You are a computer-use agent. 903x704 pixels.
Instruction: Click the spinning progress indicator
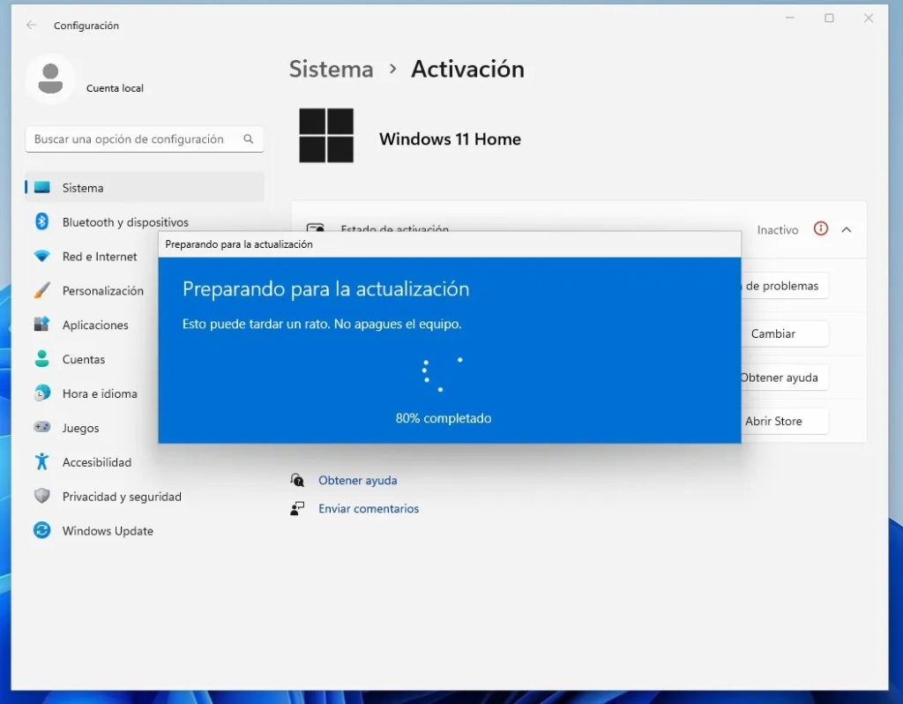(x=442, y=374)
